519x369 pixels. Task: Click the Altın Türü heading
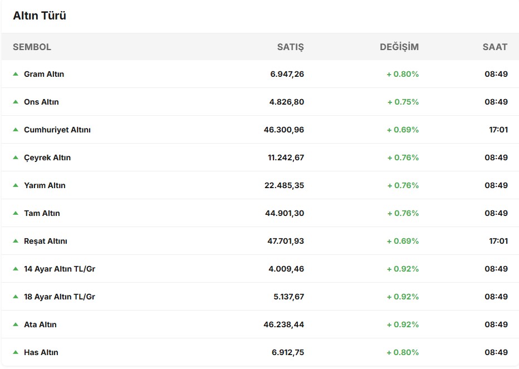point(40,16)
